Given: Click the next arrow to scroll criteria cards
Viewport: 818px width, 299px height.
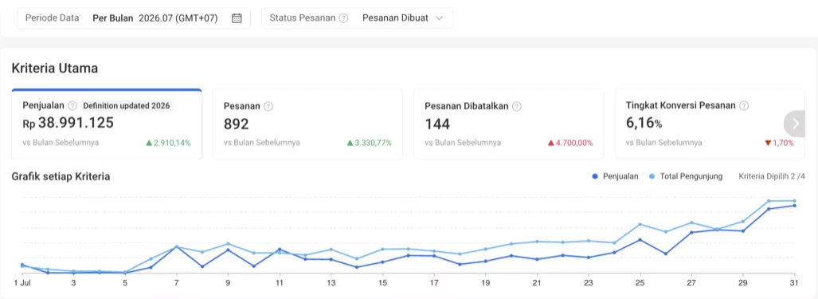Looking at the screenshot, I should click(x=795, y=124).
